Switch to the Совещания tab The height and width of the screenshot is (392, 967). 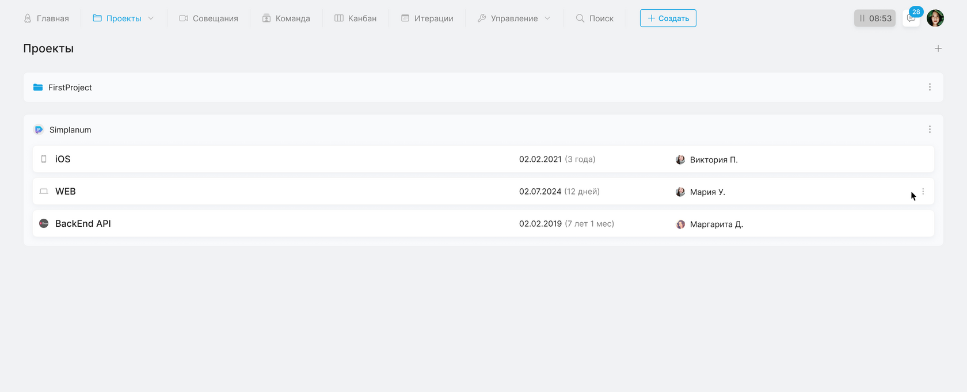[208, 18]
